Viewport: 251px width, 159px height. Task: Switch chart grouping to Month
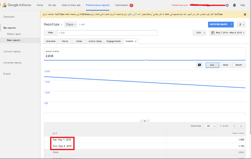tap(238, 65)
